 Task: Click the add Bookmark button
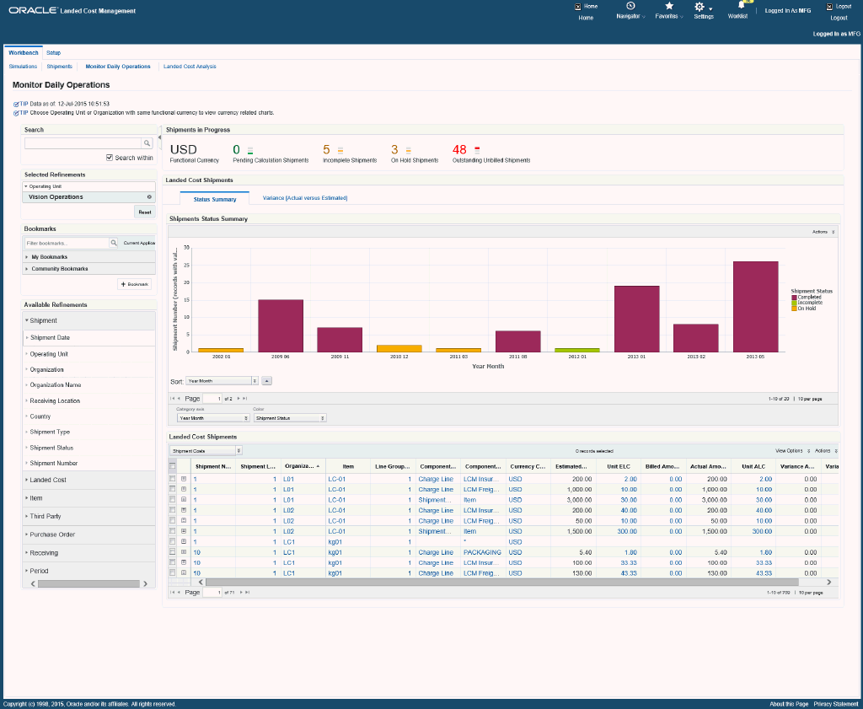point(135,284)
